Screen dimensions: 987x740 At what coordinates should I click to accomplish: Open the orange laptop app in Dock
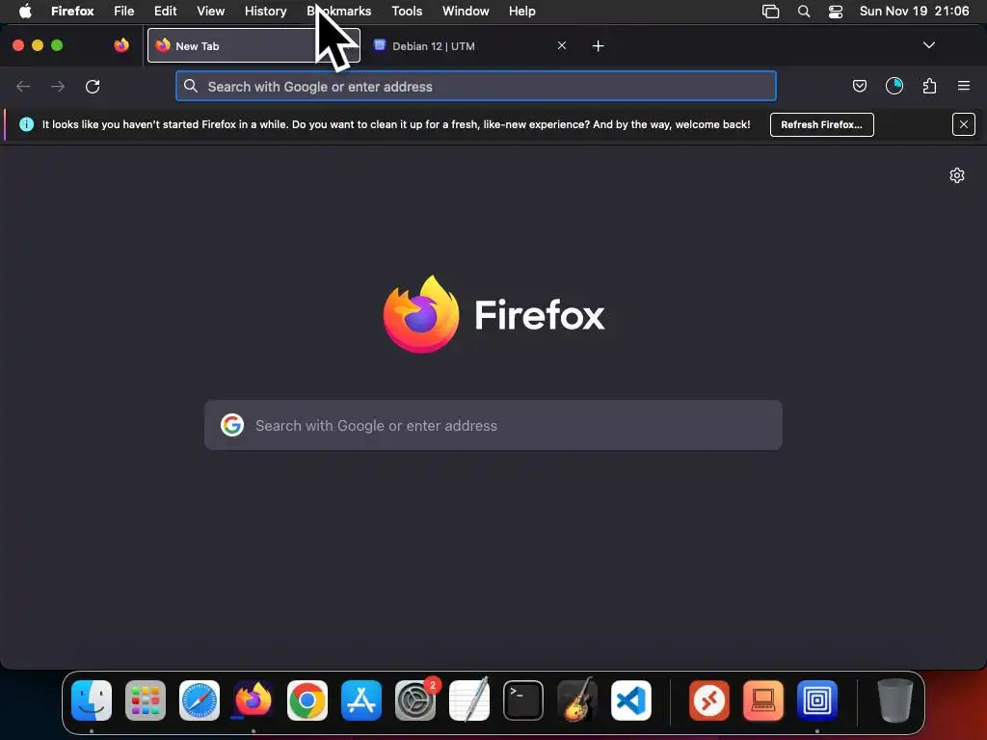[x=763, y=700]
